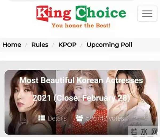The width and height of the screenshot is (160, 137).
Task: Go to Home in navigation
Action: tap(12, 45)
